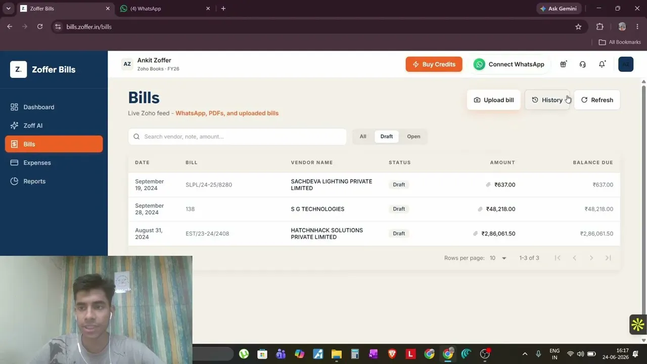
Task: Open bill History
Action: pos(547,100)
